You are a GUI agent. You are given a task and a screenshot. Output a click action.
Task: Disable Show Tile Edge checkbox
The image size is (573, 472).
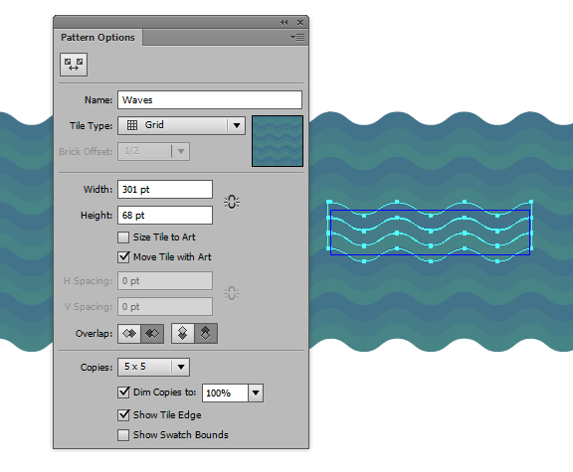[123, 415]
